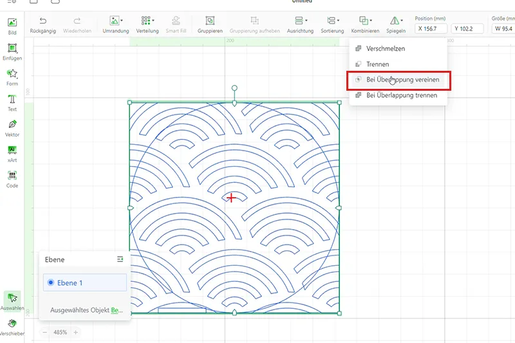Screen dimensions: 515x343
Task: Zoom out with the minus button
Action: 44,332
